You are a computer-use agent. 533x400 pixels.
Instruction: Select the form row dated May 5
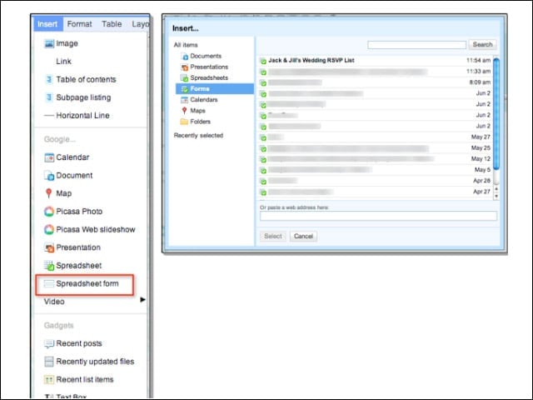pos(376,170)
